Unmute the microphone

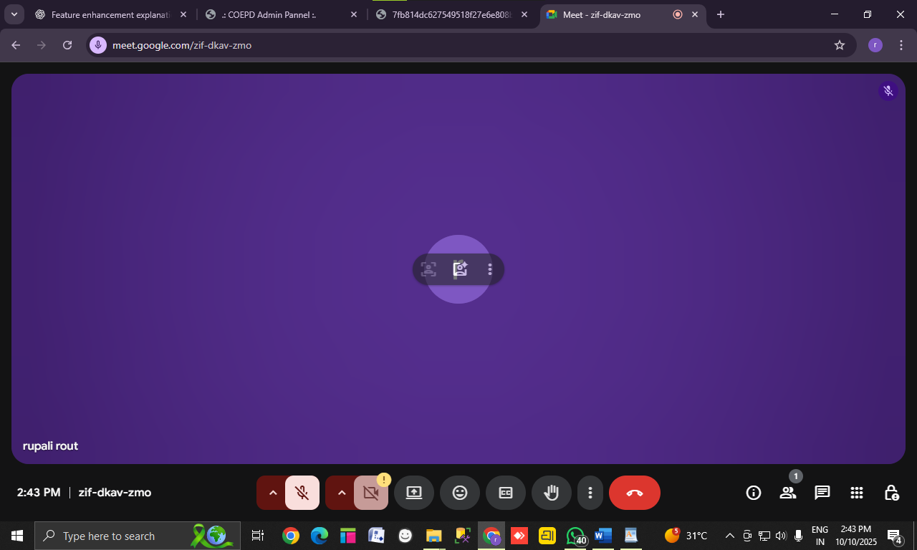coord(302,493)
